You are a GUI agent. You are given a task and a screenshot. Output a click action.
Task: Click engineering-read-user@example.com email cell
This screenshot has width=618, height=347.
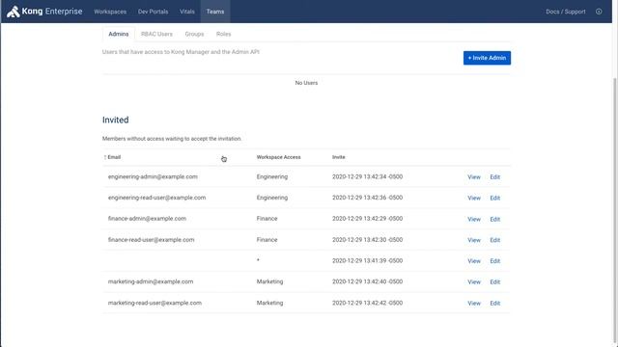156,198
